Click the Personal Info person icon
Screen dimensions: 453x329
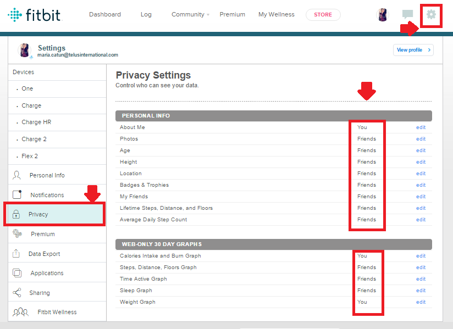click(x=16, y=175)
